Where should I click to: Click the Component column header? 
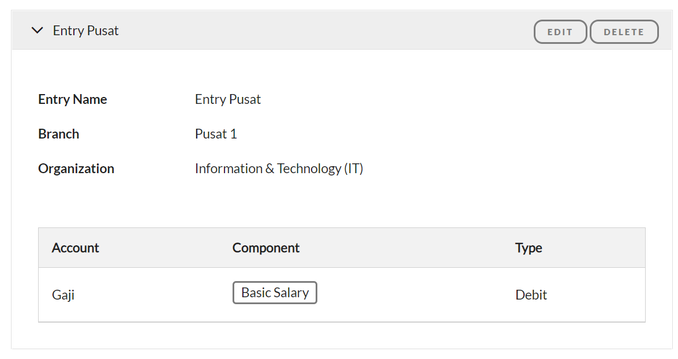tap(266, 248)
